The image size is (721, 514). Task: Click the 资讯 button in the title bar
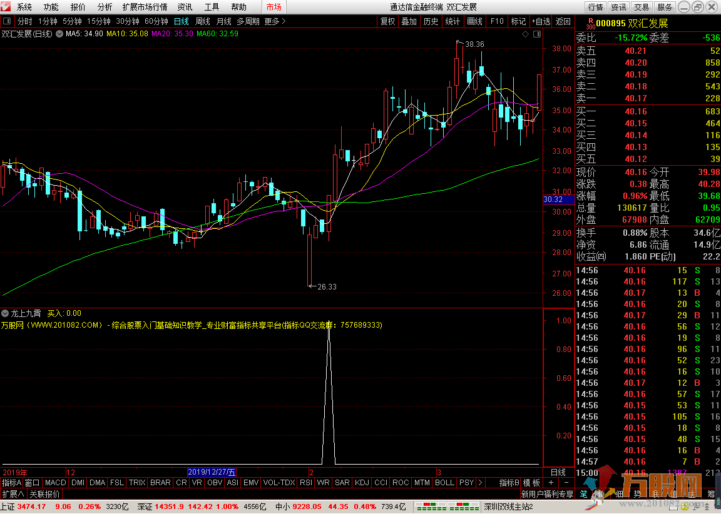pos(618,7)
